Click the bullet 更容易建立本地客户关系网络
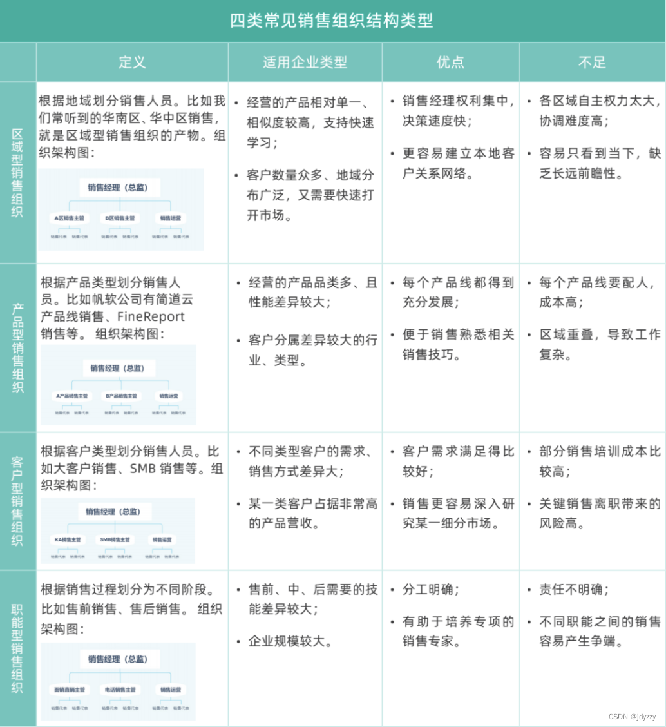666x727 pixels. (x=459, y=163)
